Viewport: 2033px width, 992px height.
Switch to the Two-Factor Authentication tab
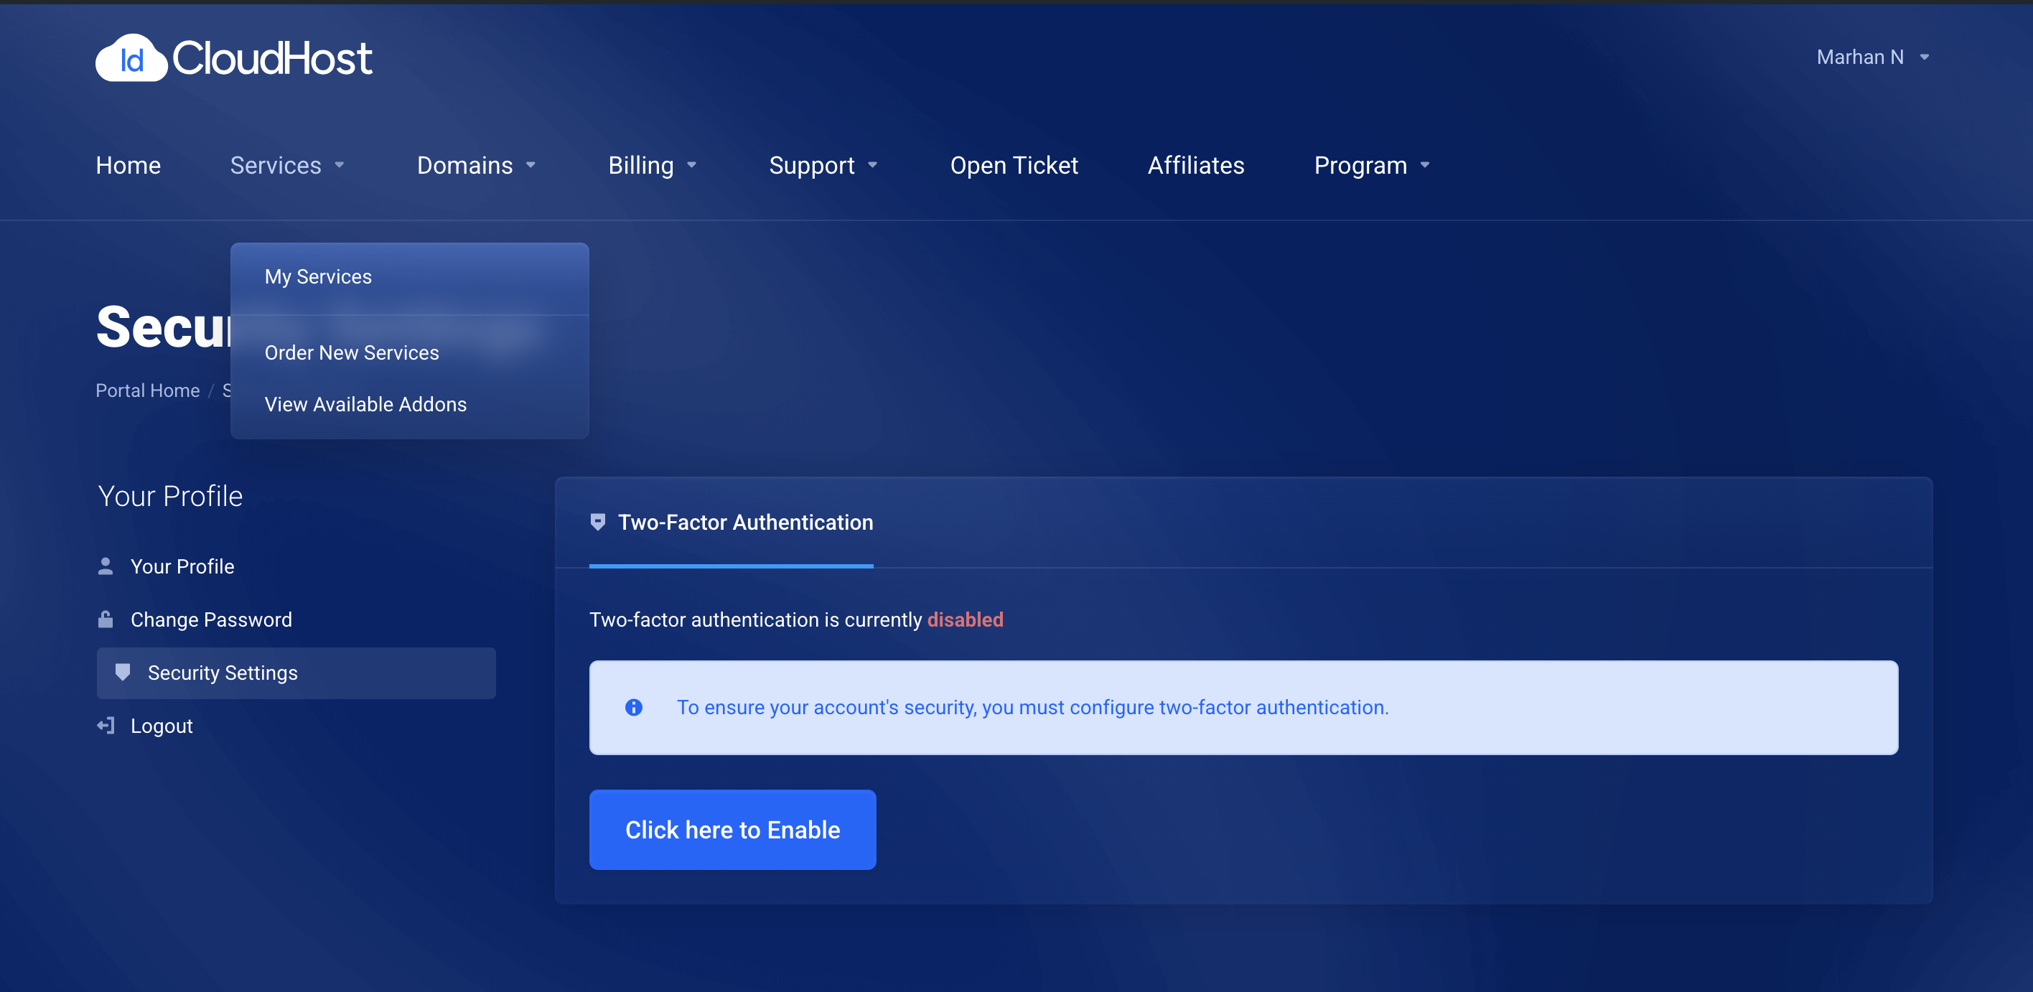731,522
